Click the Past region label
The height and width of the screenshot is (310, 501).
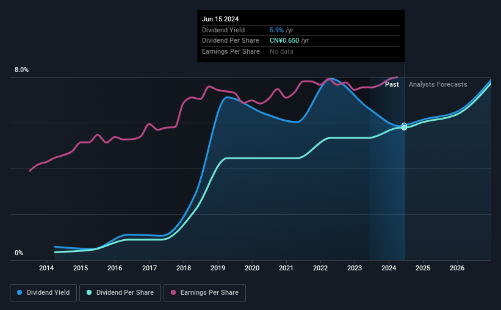tap(392, 84)
